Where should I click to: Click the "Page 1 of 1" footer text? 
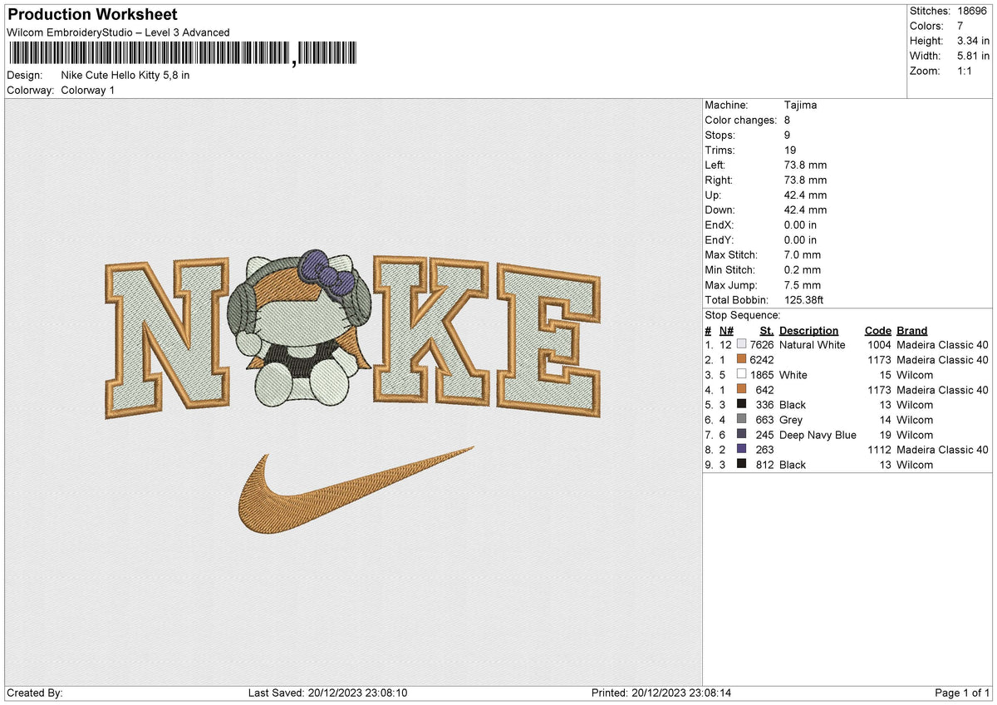pyautogui.click(x=962, y=693)
